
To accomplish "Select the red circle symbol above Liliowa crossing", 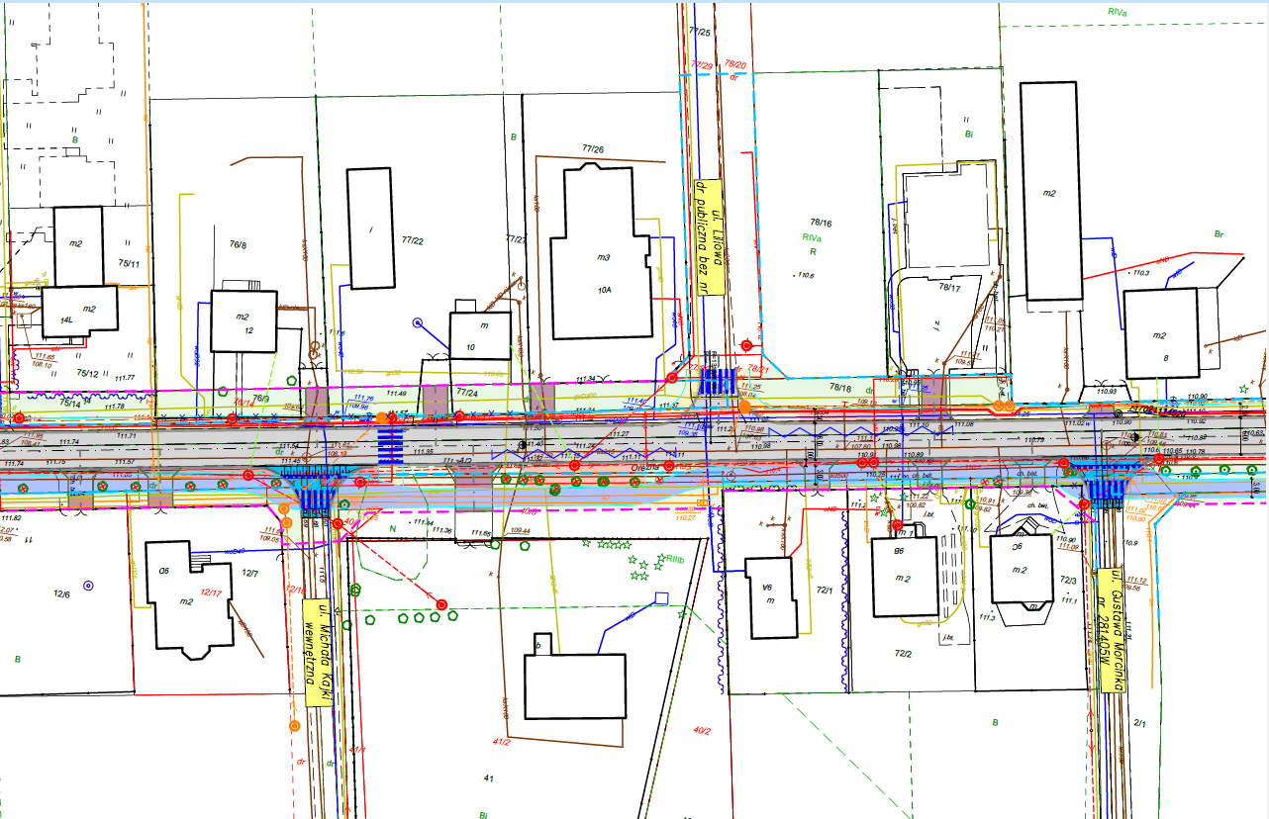I will click(746, 345).
